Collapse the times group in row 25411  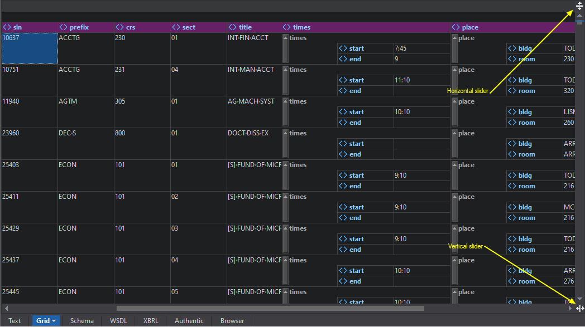[285, 207]
